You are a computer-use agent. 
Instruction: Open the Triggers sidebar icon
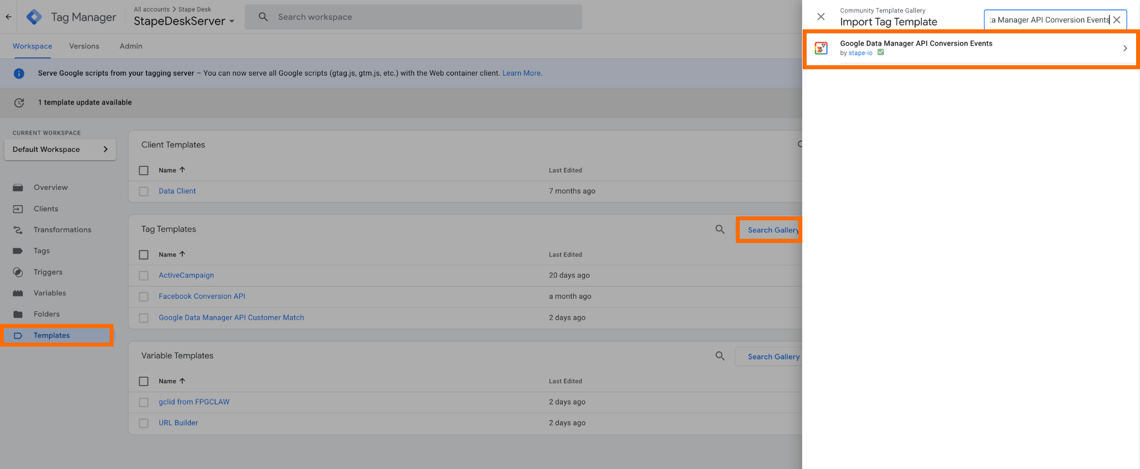click(18, 272)
